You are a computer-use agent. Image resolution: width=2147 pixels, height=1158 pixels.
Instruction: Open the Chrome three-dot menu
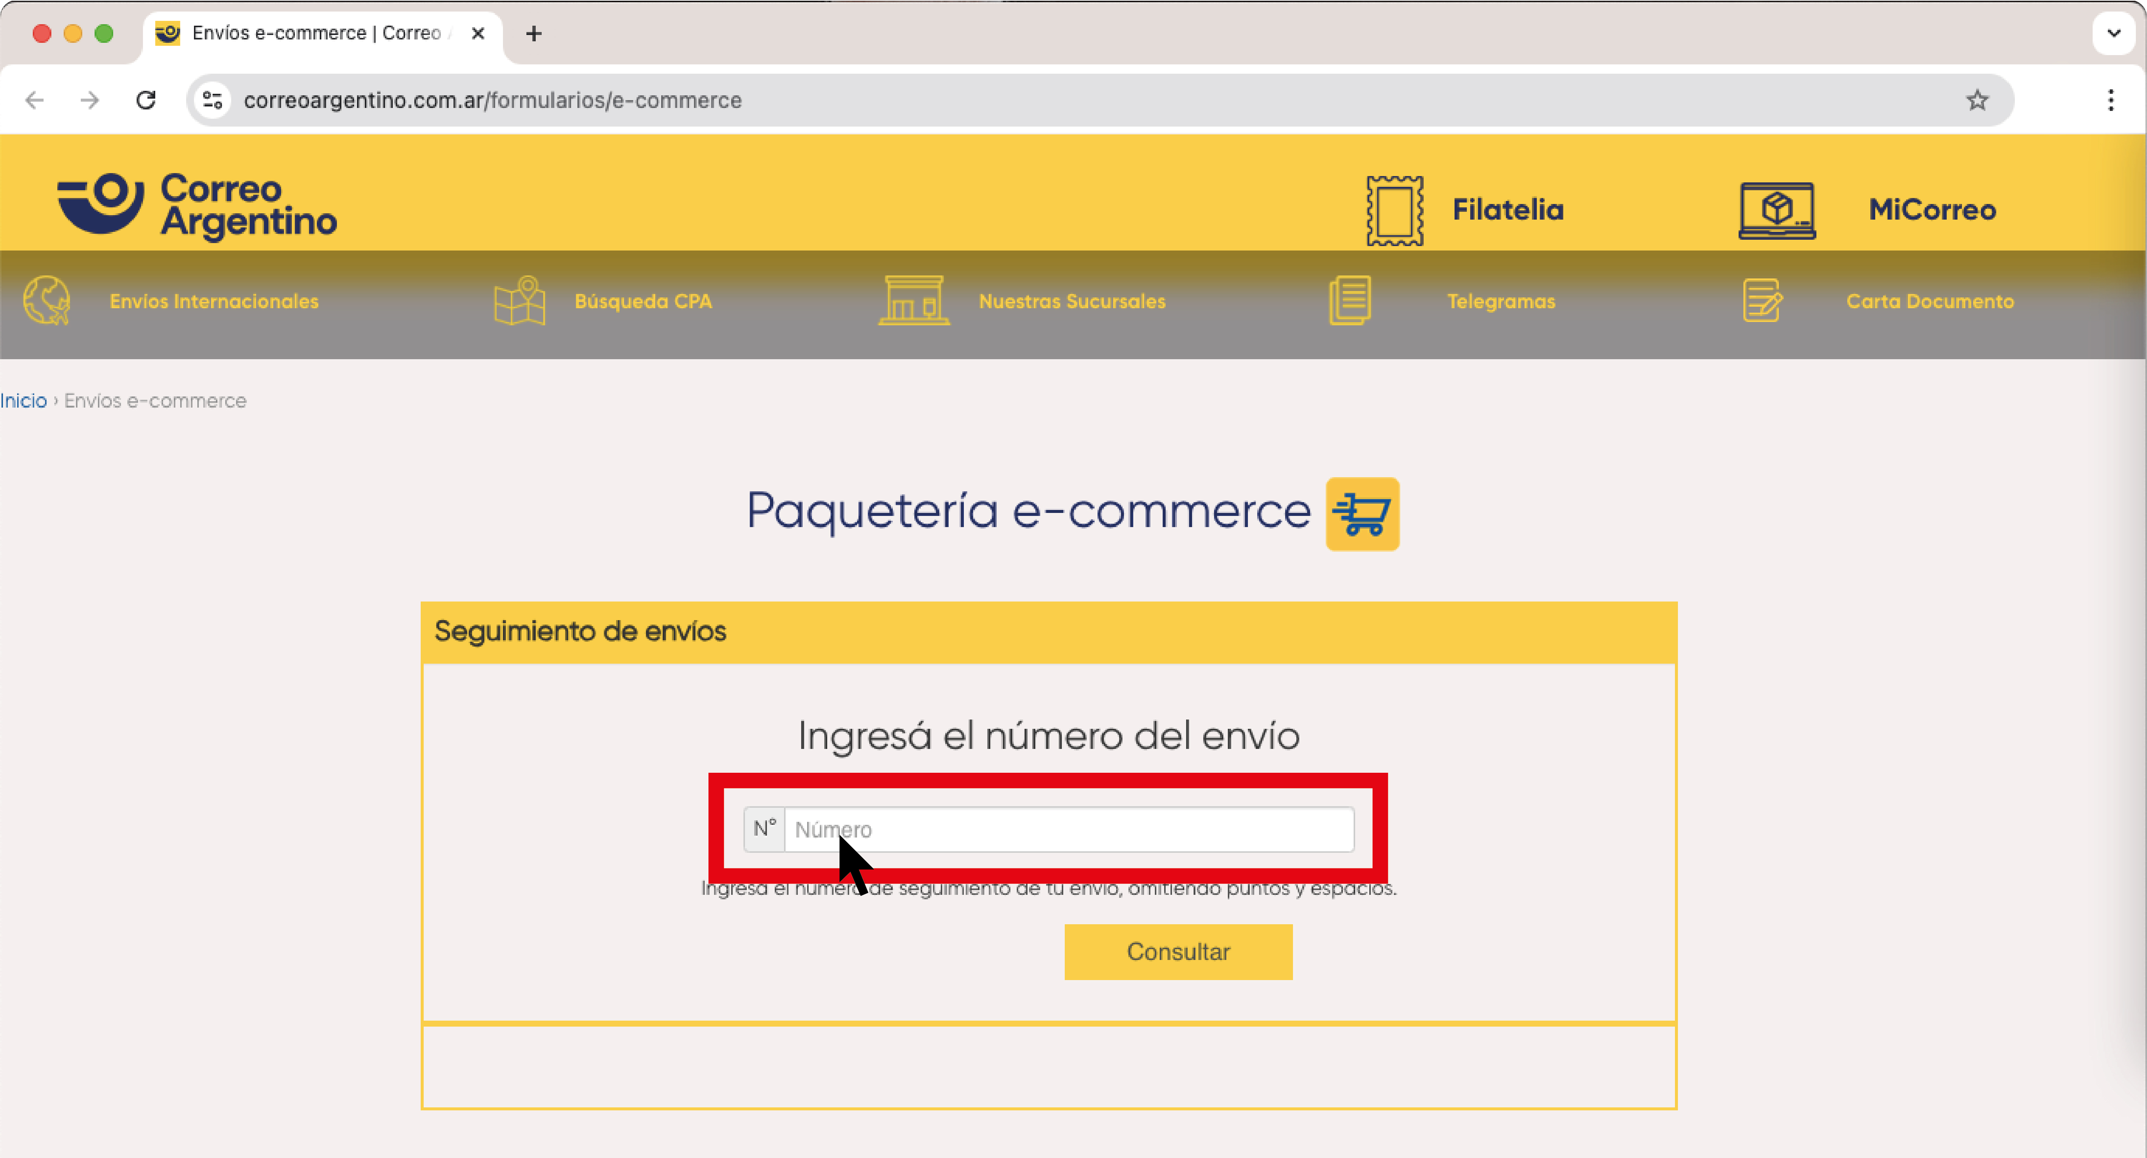(2110, 100)
